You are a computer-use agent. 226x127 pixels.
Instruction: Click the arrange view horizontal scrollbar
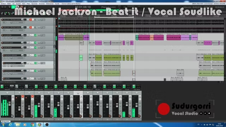[105, 82]
